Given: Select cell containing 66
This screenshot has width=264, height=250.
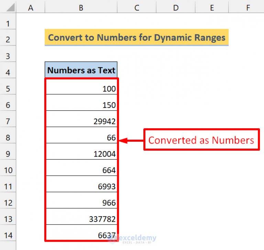Looking at the screenshot, I should click(81, 135).
